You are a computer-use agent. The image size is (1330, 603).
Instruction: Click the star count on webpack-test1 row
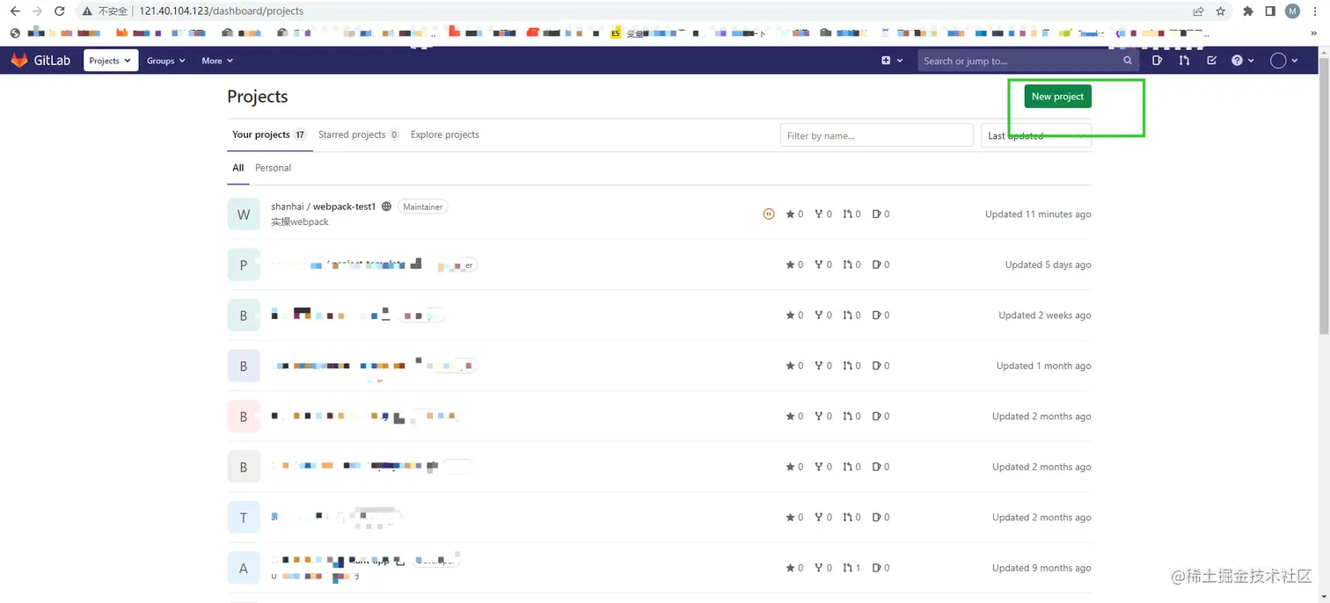click(794, 214)
